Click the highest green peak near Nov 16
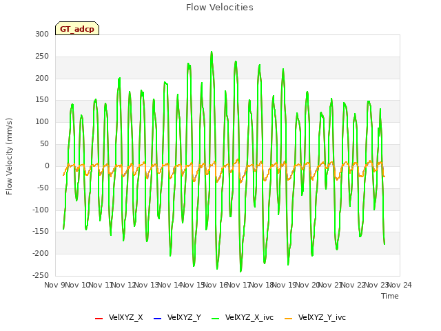This screenshot has width=441, height=331. (x=212, y=52)
